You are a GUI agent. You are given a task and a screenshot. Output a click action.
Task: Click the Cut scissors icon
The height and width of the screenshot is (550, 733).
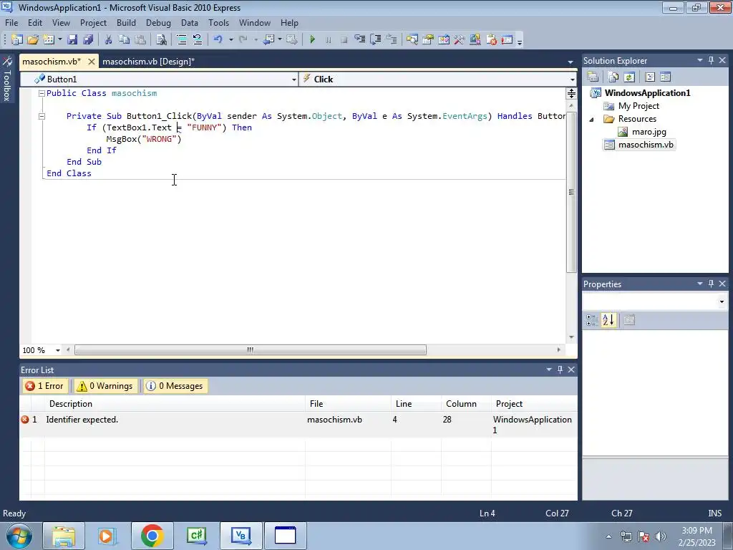(109, 40)
